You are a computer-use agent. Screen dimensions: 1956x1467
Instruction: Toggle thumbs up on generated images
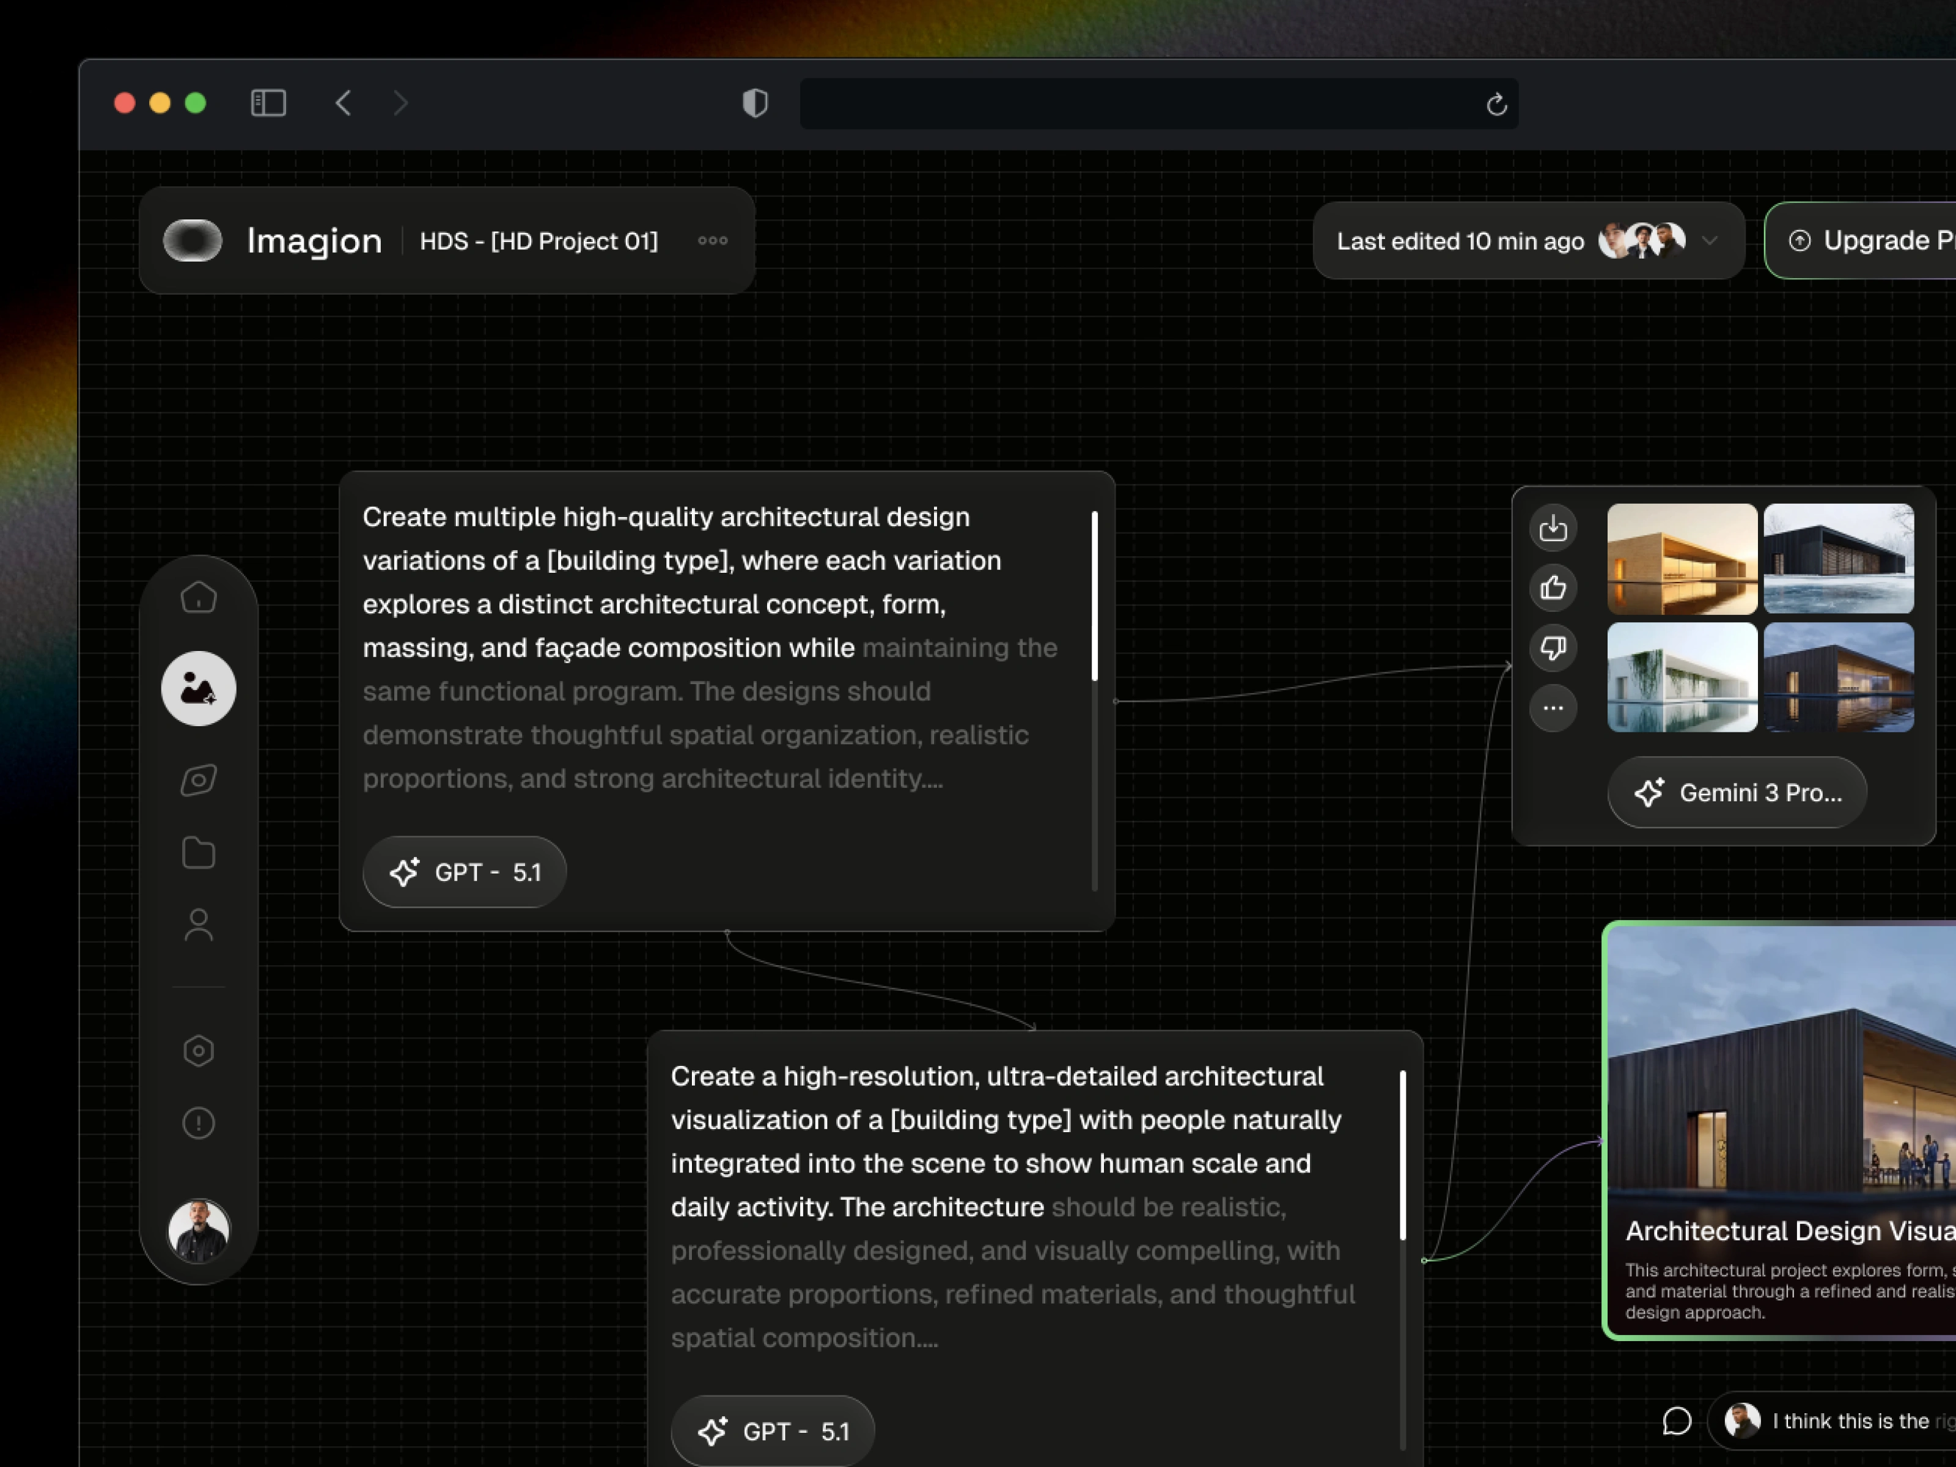(x=1553, y=588)
